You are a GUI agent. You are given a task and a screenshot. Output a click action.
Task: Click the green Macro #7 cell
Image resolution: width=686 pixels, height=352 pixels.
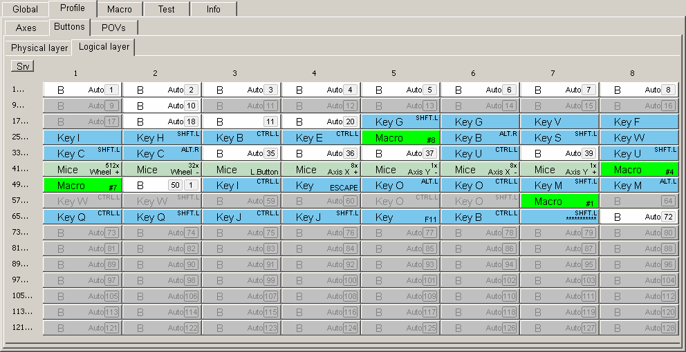82,186
